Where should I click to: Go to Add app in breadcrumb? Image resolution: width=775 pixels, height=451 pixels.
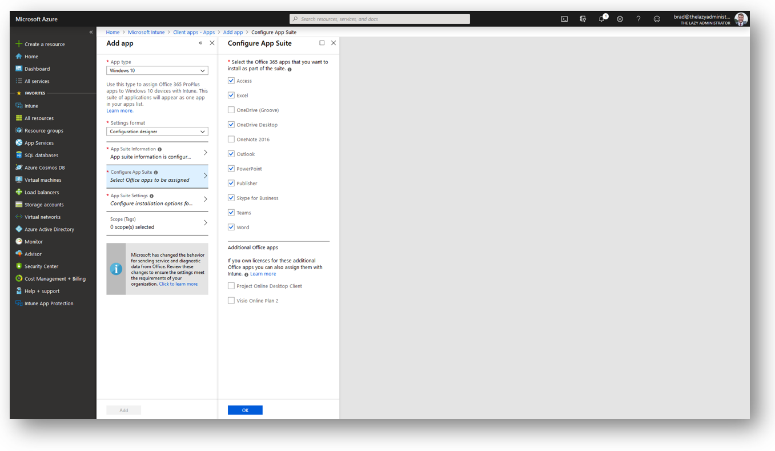(233, 33)
